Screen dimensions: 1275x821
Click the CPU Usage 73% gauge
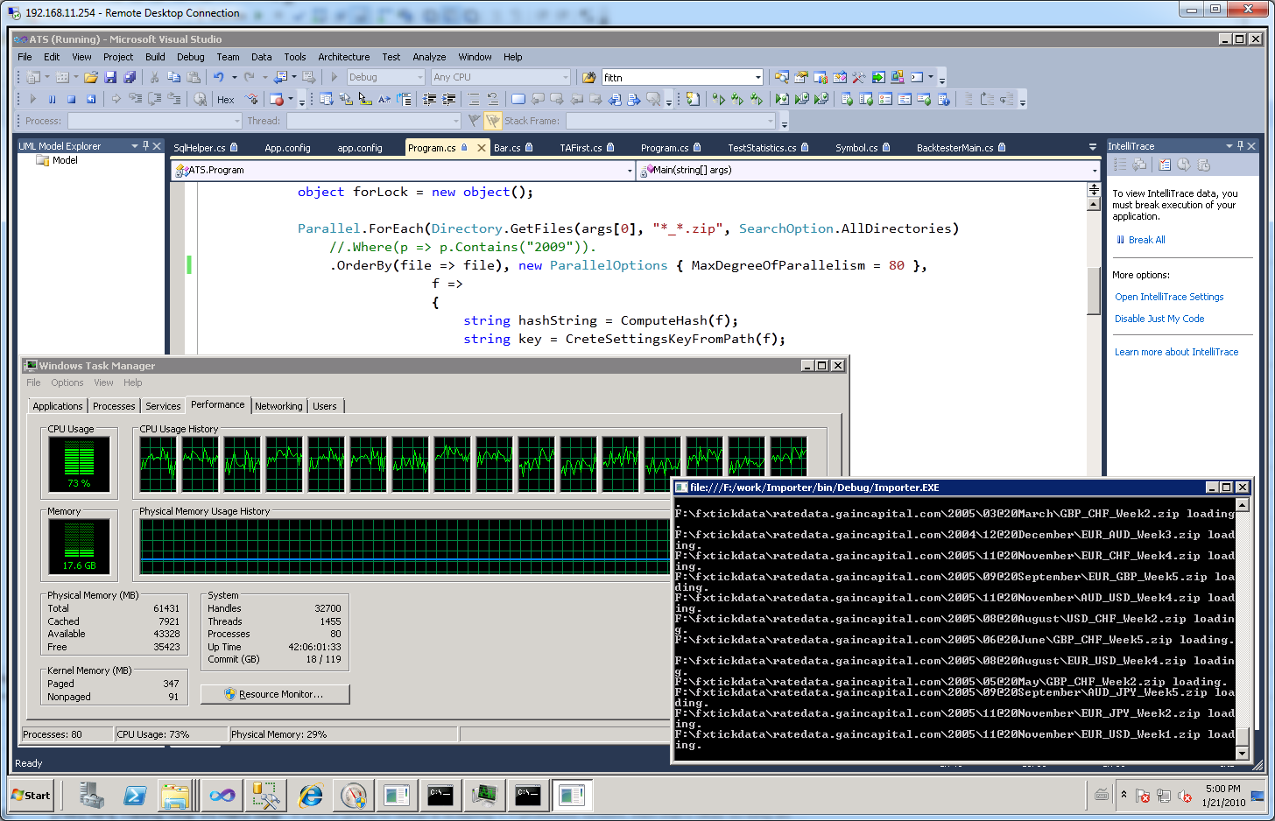tap(79, 464)
